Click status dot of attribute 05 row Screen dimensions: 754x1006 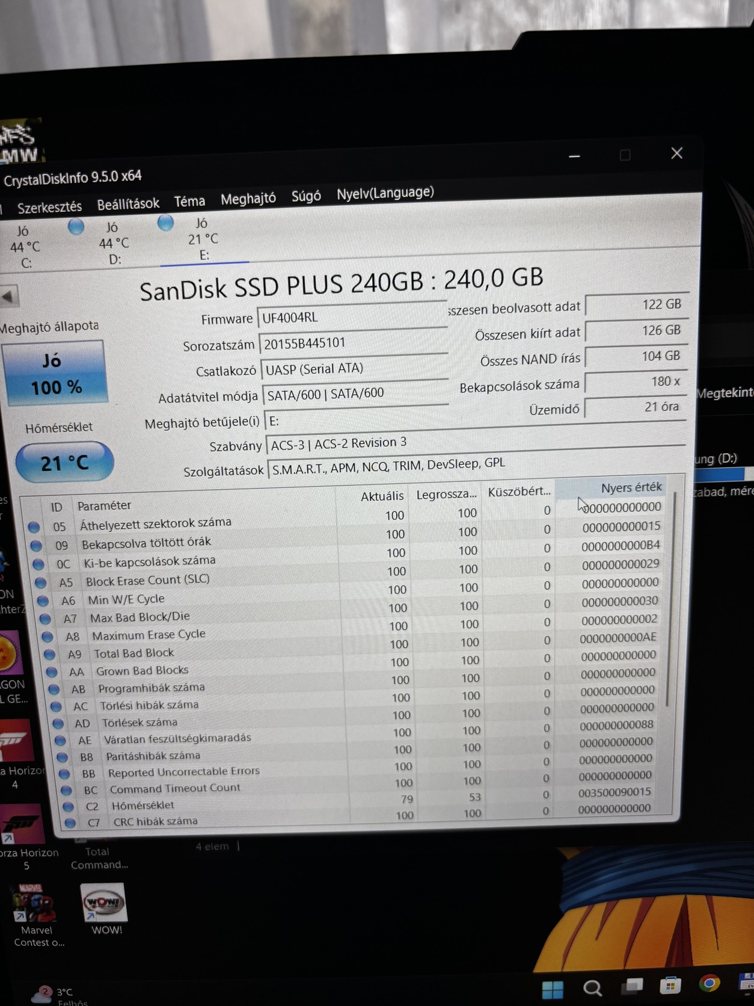[x=34, y=527]
